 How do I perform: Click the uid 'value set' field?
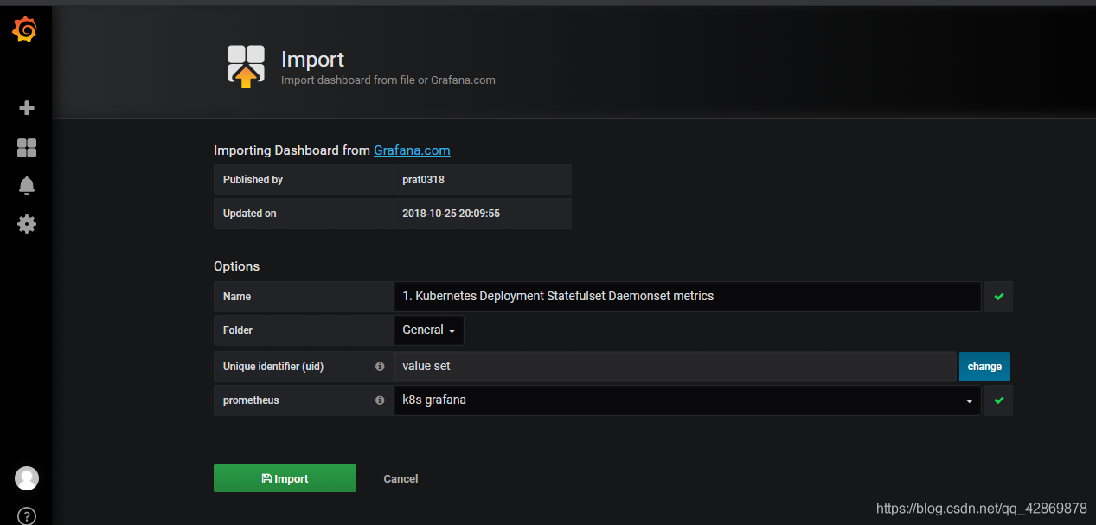coord(675,367)
